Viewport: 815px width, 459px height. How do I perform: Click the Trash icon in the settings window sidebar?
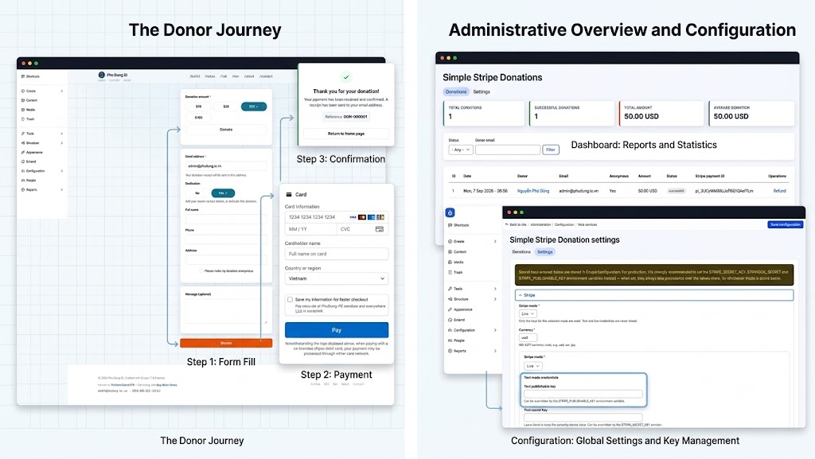(450, 272)
